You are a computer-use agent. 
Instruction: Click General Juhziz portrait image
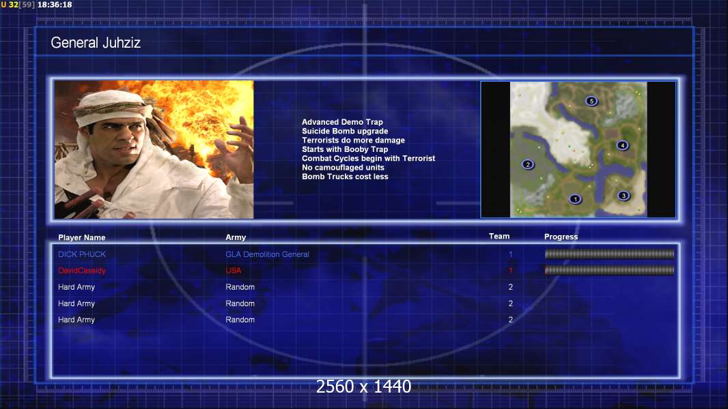[154, 149]
